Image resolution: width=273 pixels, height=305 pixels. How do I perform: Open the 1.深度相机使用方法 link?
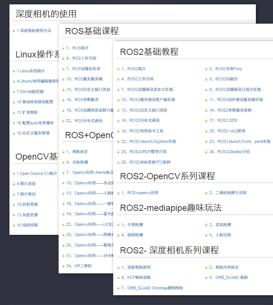coord(34,31)
